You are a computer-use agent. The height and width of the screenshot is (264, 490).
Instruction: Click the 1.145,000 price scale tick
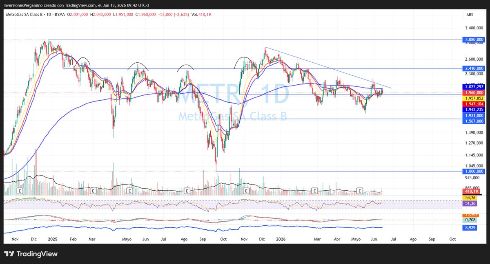474,155
